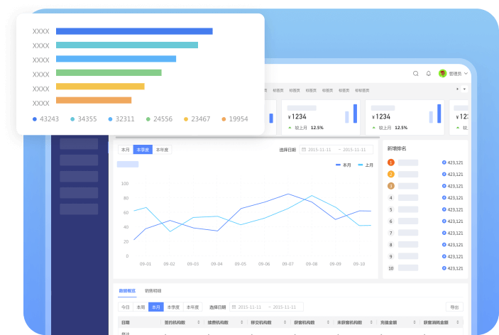Toggle the 上月 series in chart legend
Screen dimensions: 499x335
tap(366, 165)
